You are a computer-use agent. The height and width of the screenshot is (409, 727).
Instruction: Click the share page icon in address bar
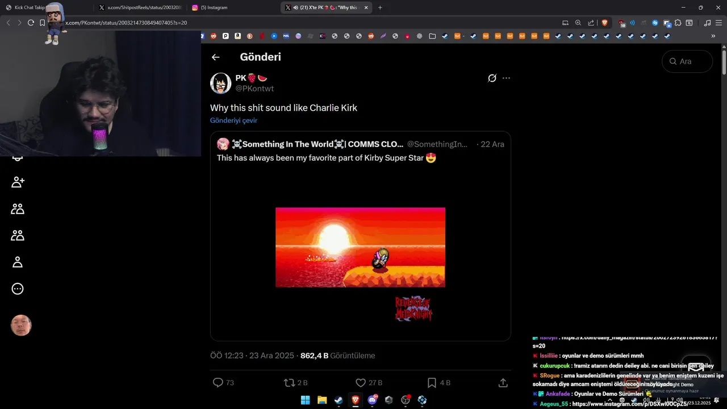pyautogui.click(x=591, y=23)
